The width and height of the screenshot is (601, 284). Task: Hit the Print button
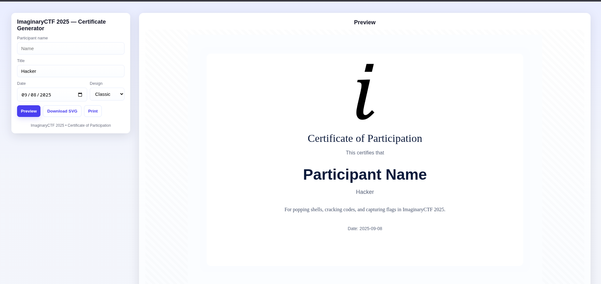pos(93,111)
